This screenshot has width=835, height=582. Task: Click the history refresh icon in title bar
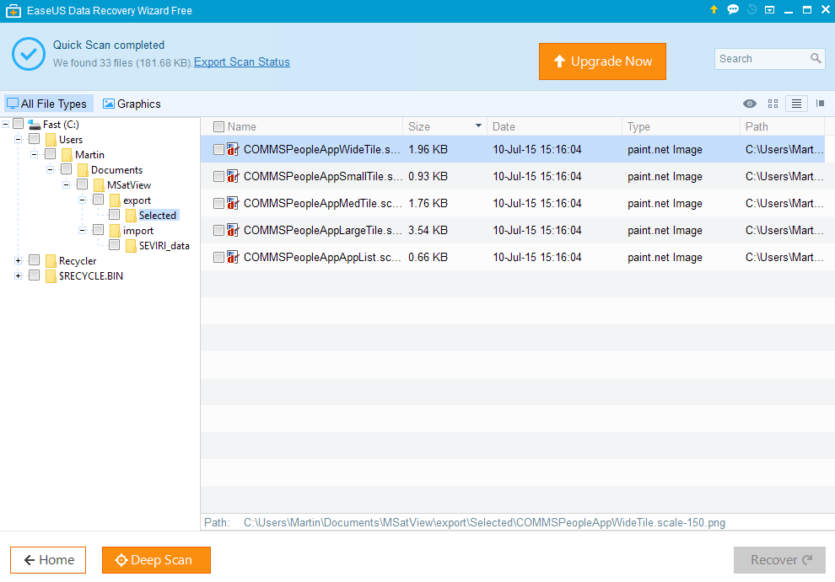(x=752, y=9)
